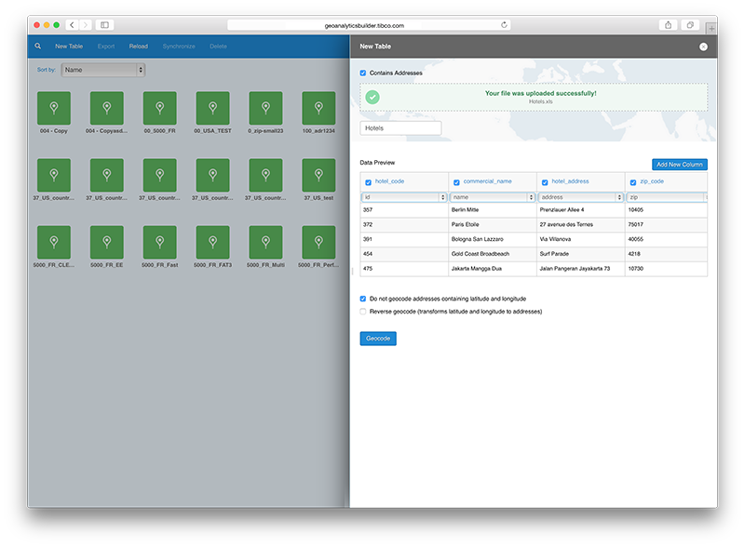Click the search magnifier icon in the toolbar
The image size is (745, 547).
click(x=38, y=46)
